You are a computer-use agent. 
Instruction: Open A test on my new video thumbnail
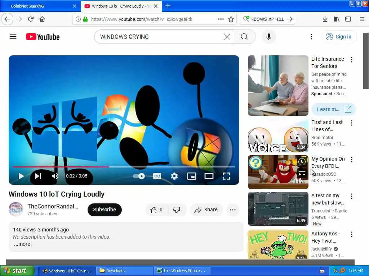(x=278, y=209)
